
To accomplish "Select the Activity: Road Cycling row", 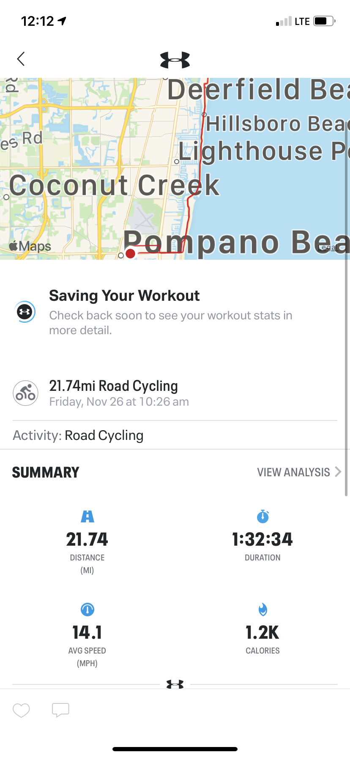I will pyautogui.click(x=175, y=435).
